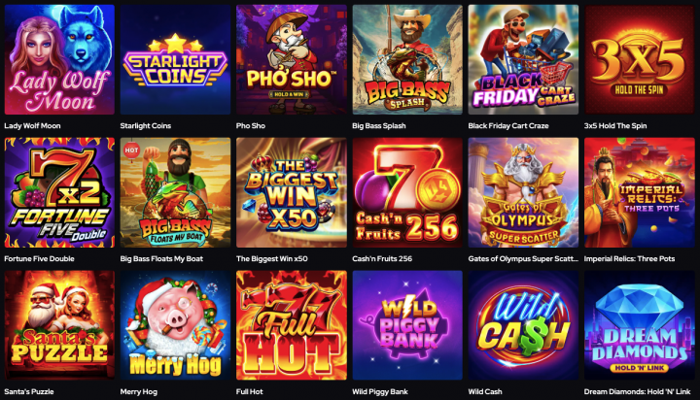Open the Santa's Puzzle game thumbnail

tap(59, 325)
